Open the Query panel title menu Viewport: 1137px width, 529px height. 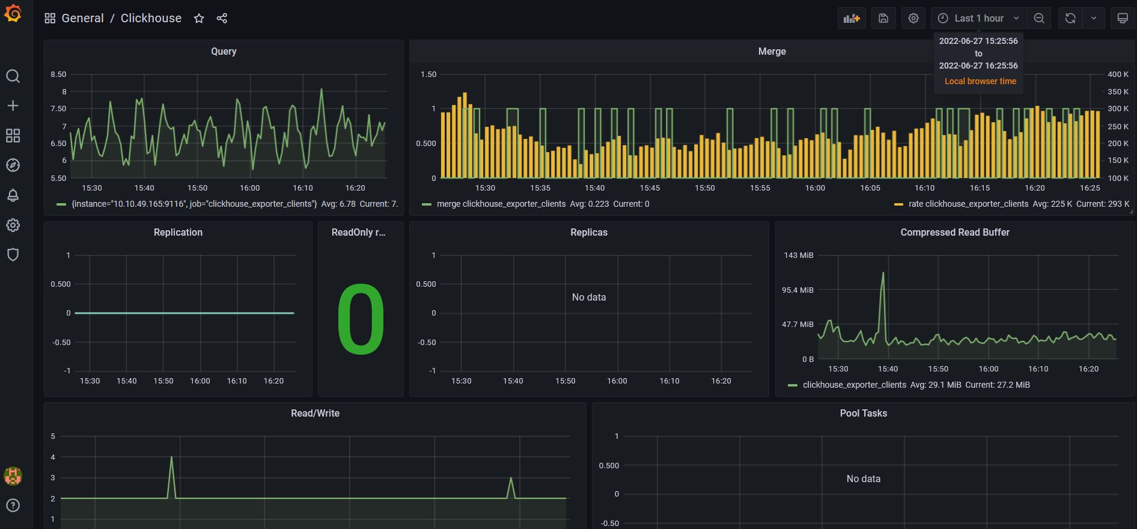click(224, 52)
